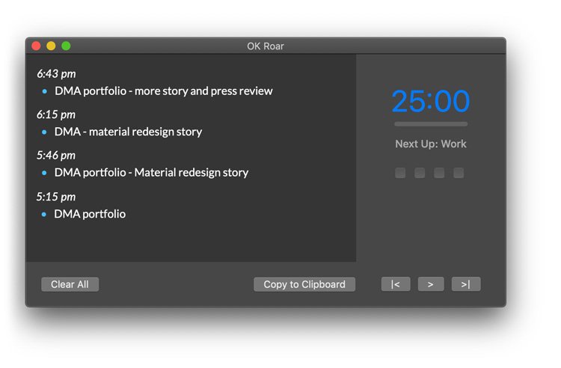Minimize window with the yellow button
Image resolution: width=561 pixels, height=368 pixels.
point(51,46)
